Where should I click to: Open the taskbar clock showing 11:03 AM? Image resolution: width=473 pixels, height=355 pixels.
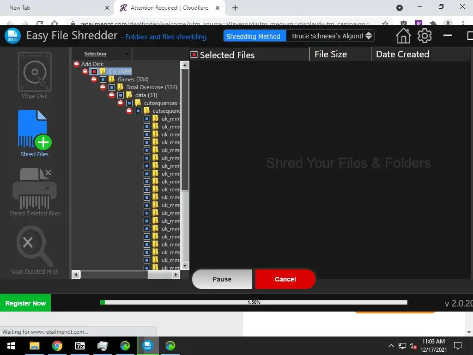tap(433, 346)
